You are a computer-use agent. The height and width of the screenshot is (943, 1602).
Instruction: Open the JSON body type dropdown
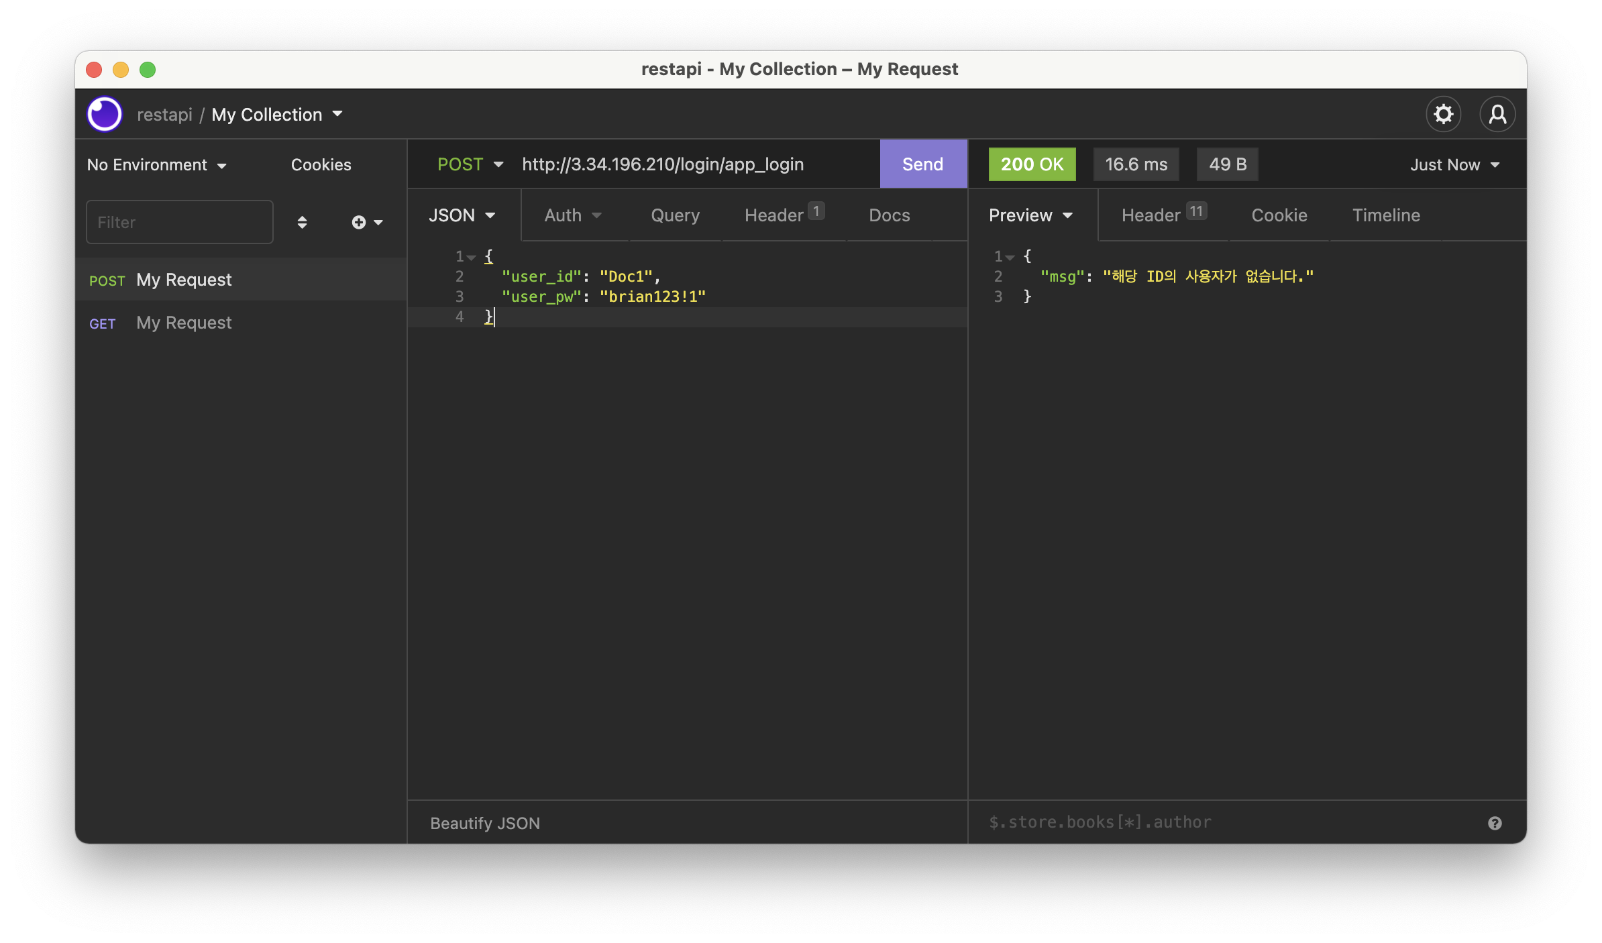[462, 215]
